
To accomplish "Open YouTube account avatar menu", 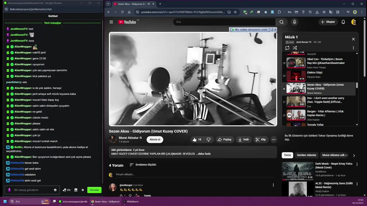I will [354, 22].
